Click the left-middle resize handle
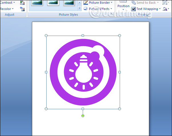This screenshot has height=136, width=172. [x=46, y=72]
